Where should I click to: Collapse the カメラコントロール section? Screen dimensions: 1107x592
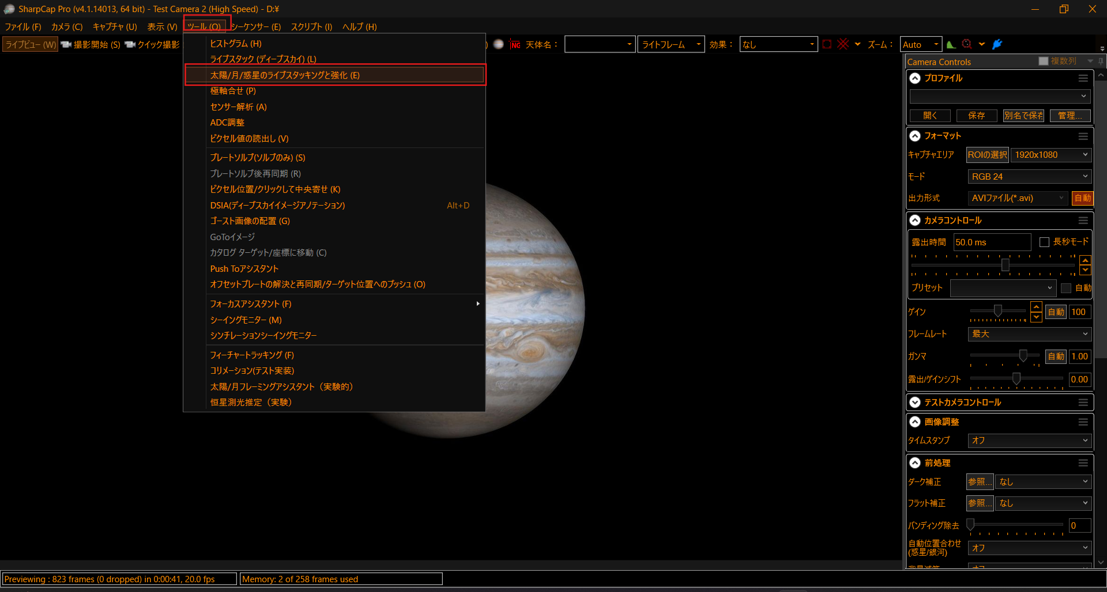tap(915, 221)
